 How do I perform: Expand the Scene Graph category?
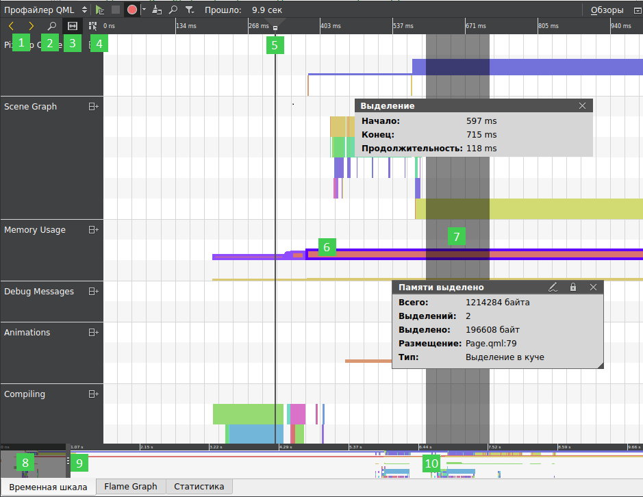pyautogui.click(x=94, y=107)
